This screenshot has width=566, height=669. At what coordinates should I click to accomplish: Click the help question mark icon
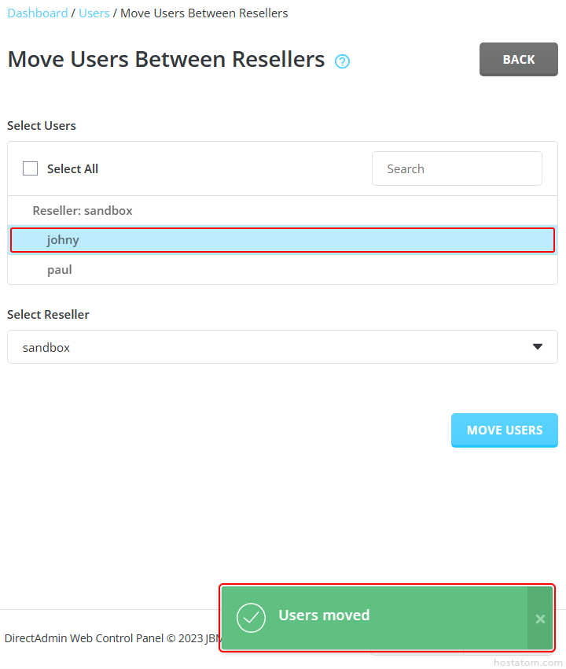point(342,61)
